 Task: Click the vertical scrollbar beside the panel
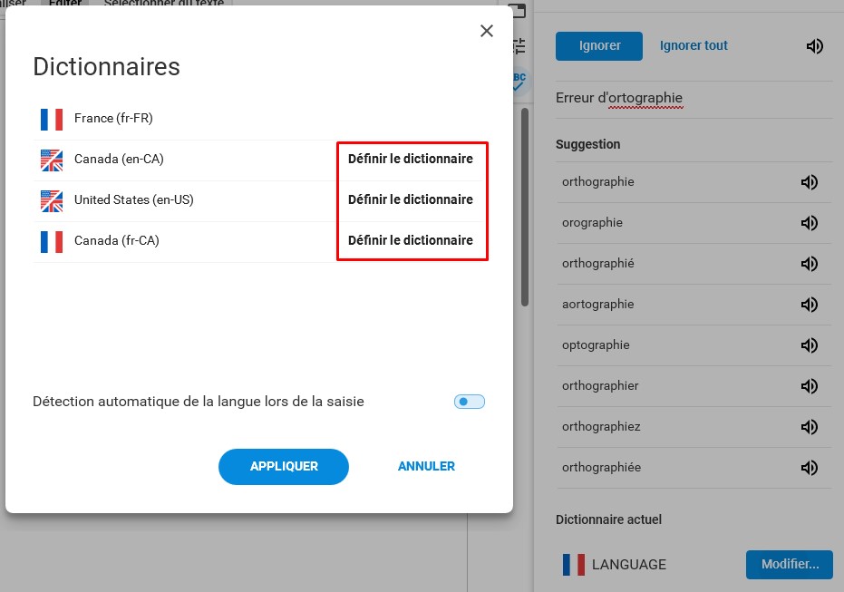coord(525,208)
